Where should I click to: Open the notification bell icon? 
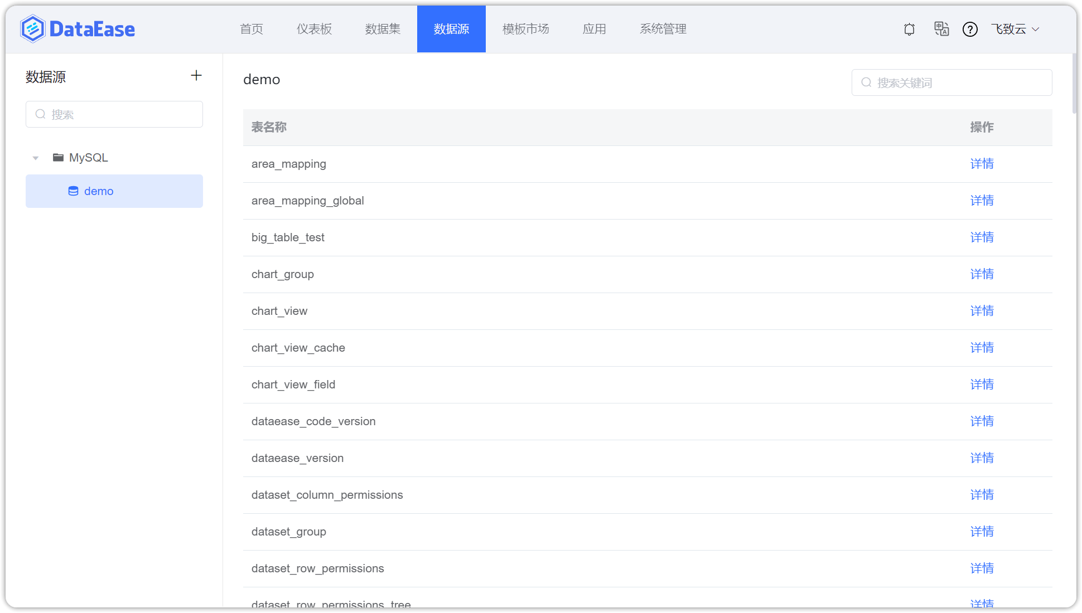tap(909, 29)
